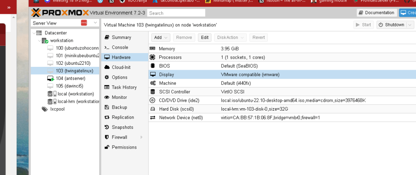Click the Edit hardware button
The width and height of the screenshot is (416, 175).
click(x=205, y=38)
